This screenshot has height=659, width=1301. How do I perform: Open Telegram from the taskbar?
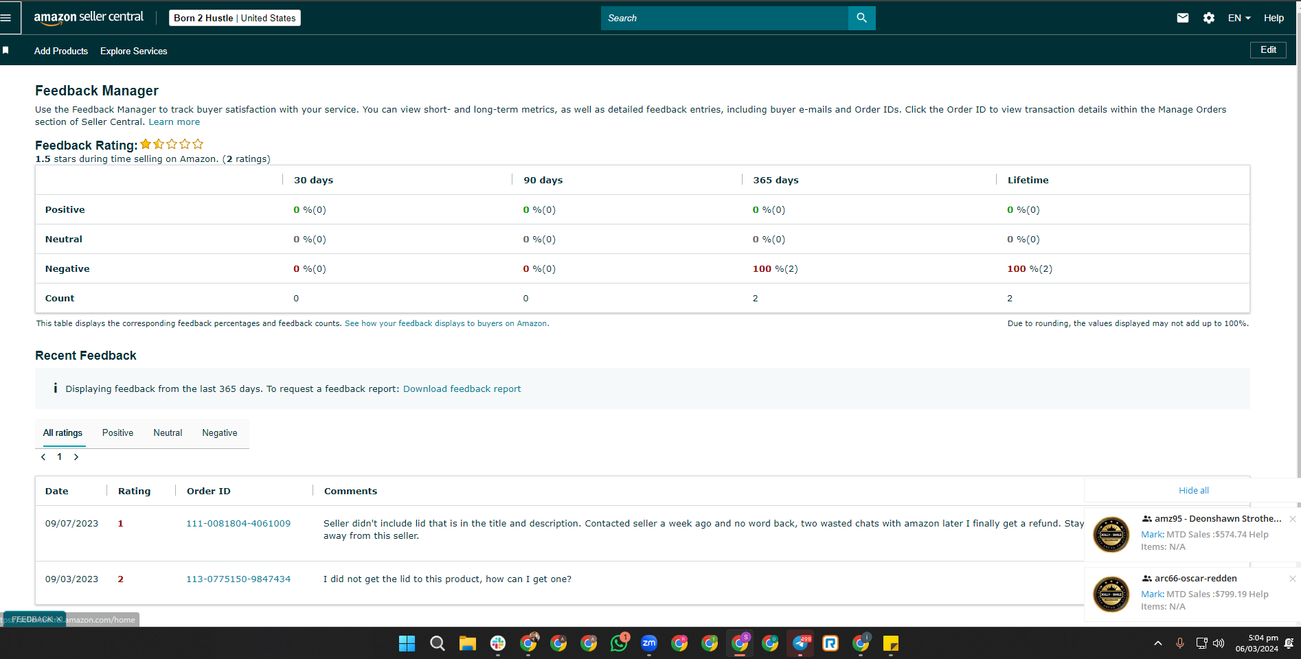(800, 643)
